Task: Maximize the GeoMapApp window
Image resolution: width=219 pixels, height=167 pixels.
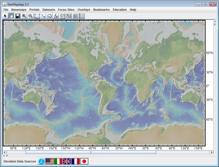Action: tap(205, 4)
